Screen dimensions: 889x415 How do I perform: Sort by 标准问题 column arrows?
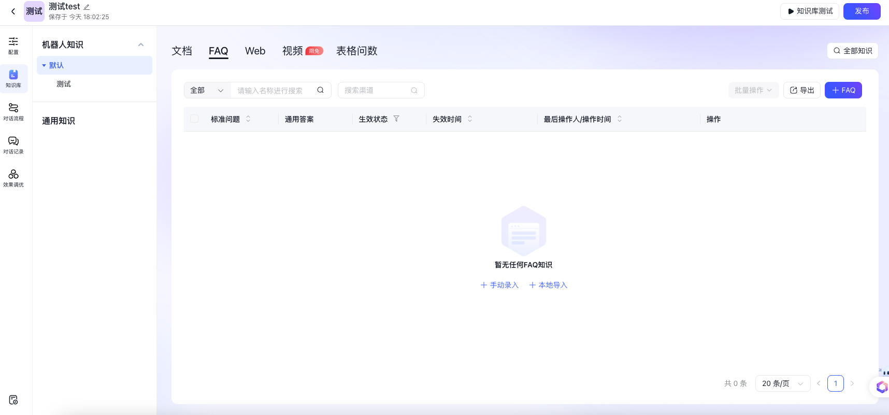pyautogui.click(x=248, y=119)
